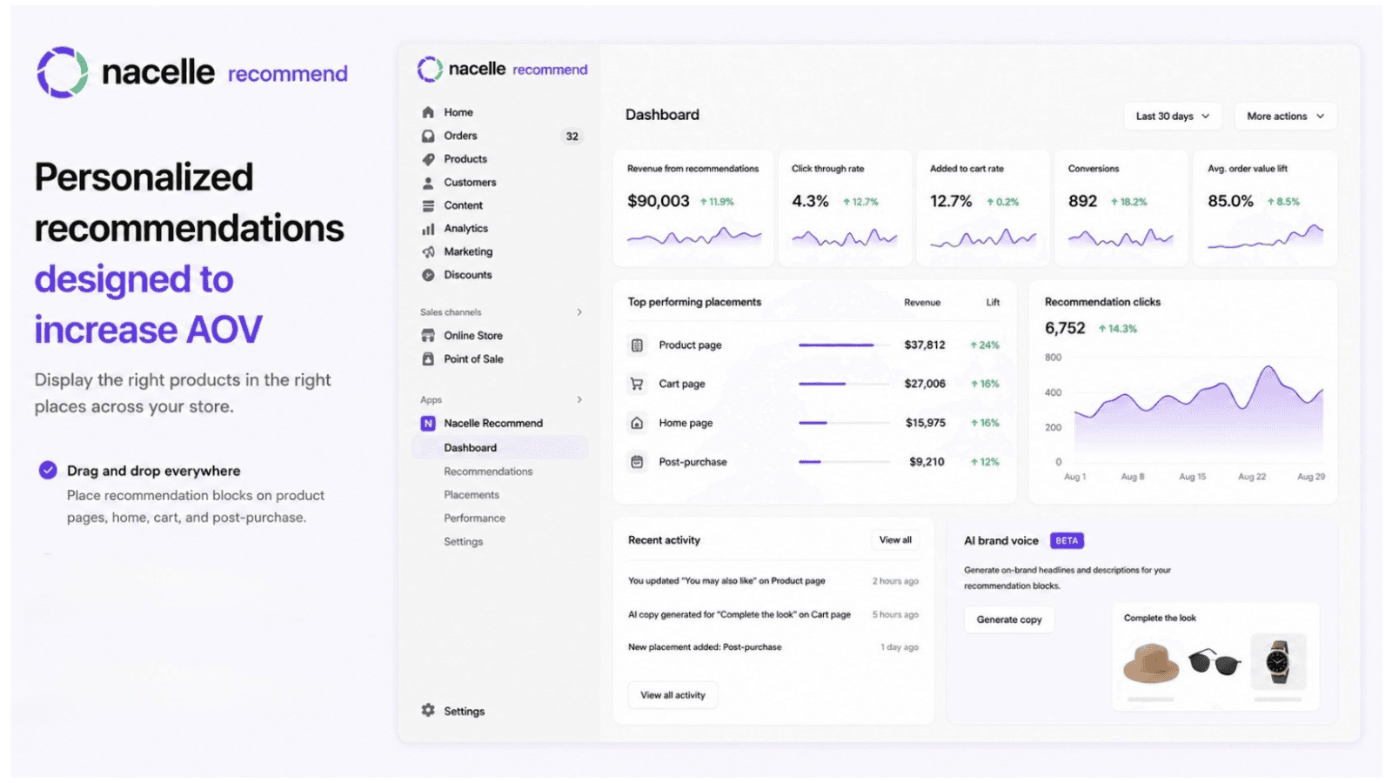This screenshot has width=1392, height=783.
Task: Click the Orders count badge 32
Action: point(572,137)
